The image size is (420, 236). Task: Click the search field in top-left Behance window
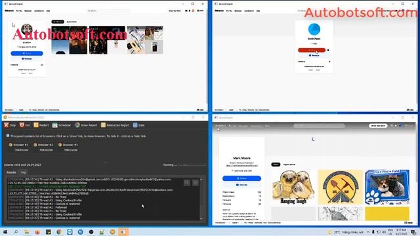click(x=108, y=10)
